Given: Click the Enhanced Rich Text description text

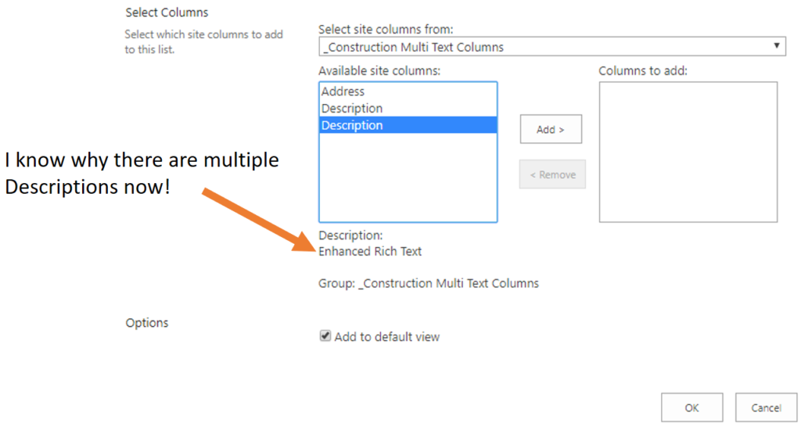Looking at the screenshot, I should [370, 251].
